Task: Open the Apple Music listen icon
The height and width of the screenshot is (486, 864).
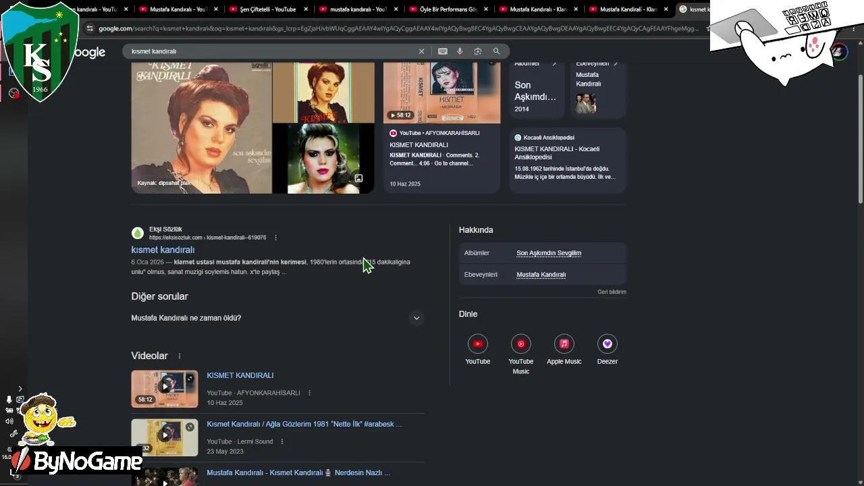Action: [564, 344]
